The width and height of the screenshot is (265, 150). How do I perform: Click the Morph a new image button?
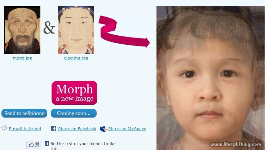(74, 93)
